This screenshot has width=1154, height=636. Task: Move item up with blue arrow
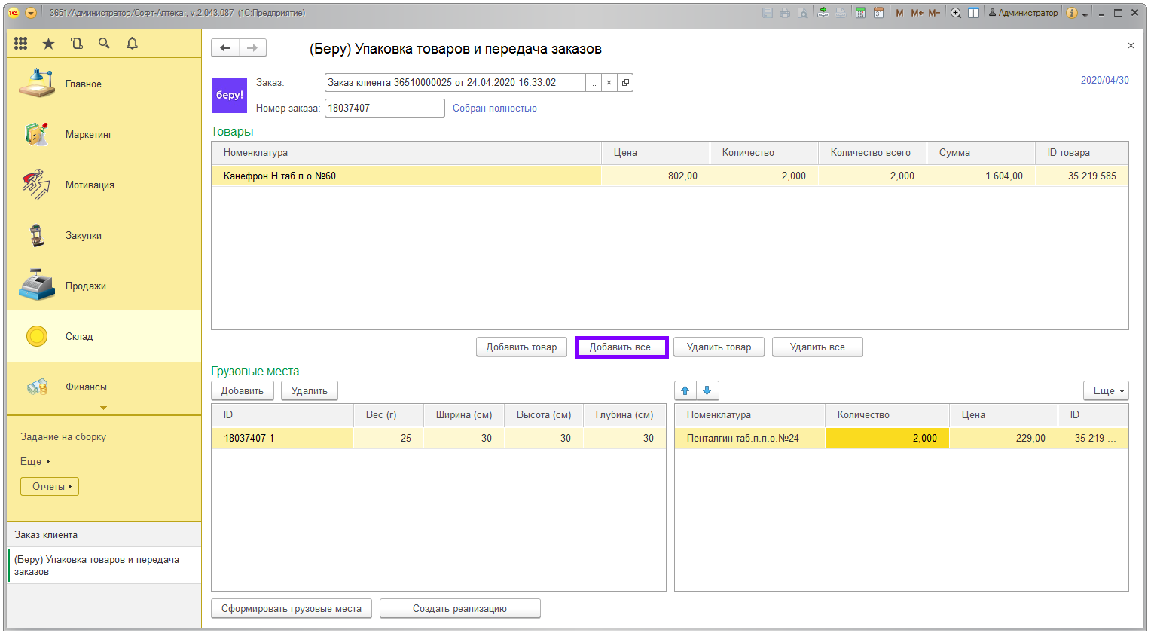coord(685,390)
